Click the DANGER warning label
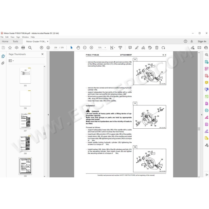This screenshot has height=209, width=209. 95,111
